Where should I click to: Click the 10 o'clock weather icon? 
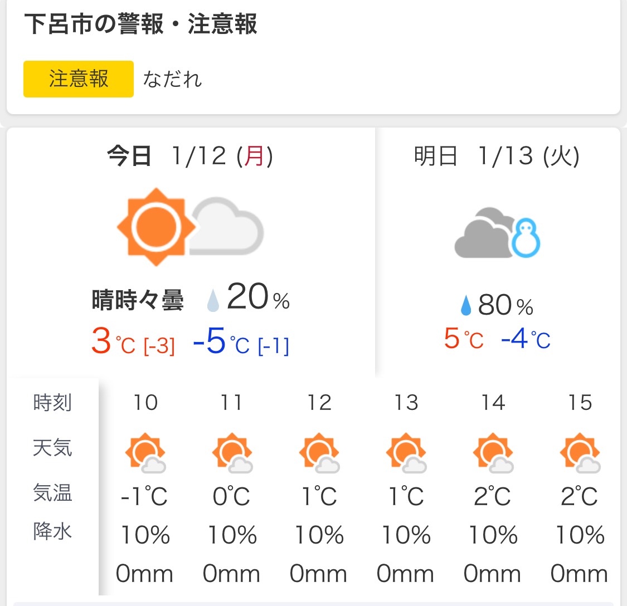point(145,453)
